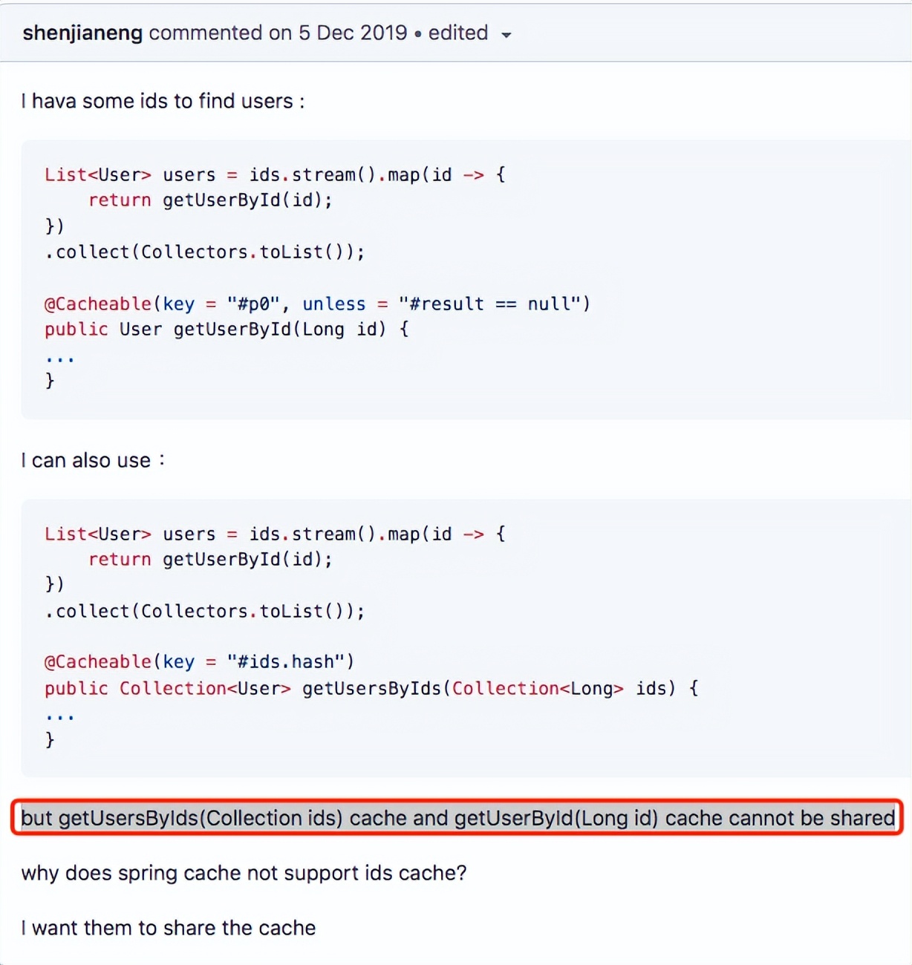Click ".collect(Collectors.toList());" in the first code block
This screenshot has height=965, width=912.
(204, 252)
